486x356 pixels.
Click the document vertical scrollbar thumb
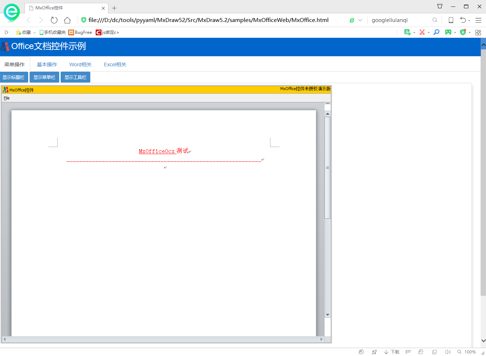(327, 168)
